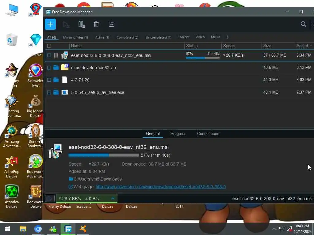Click exe icon of 5.0.545_setup_av_free.exe
The height and width of the screenshot is (235, 314).
[x=65, y=92]
